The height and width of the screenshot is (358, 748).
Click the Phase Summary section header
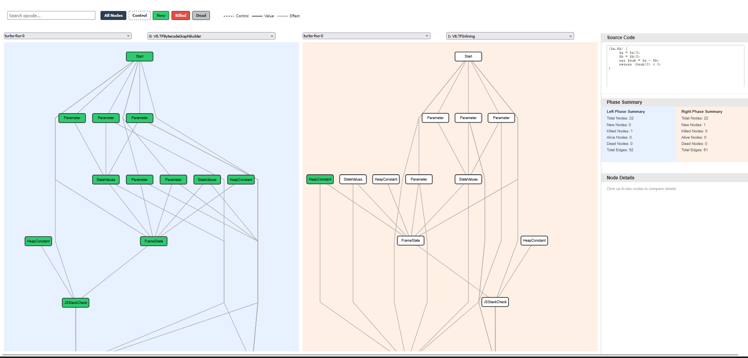674,102
